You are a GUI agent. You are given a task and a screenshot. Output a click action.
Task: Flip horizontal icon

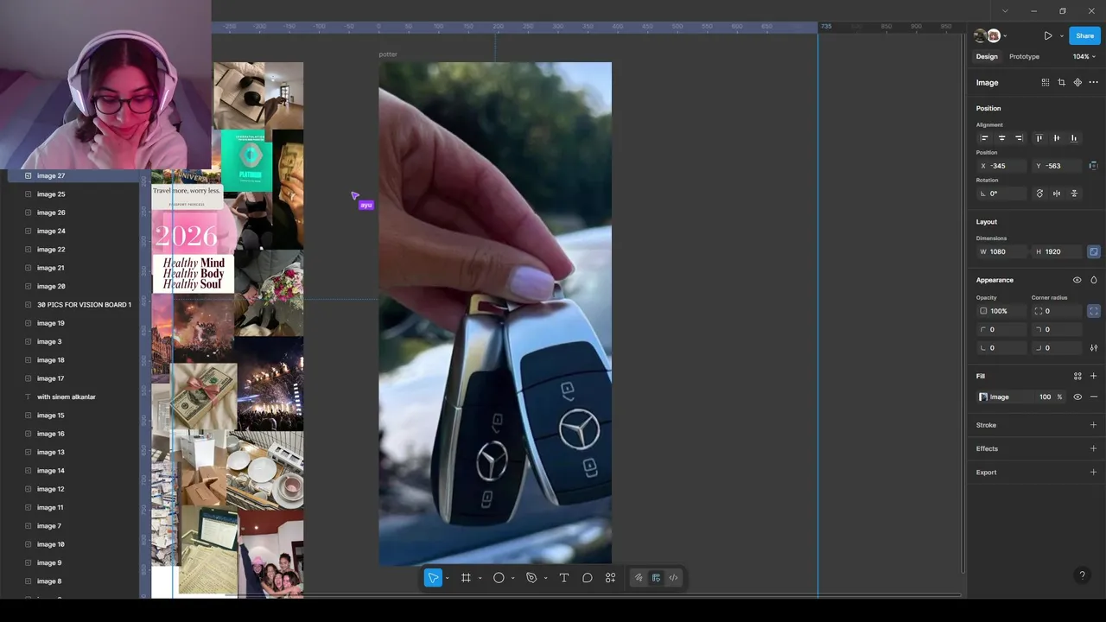coord(1057,194)
